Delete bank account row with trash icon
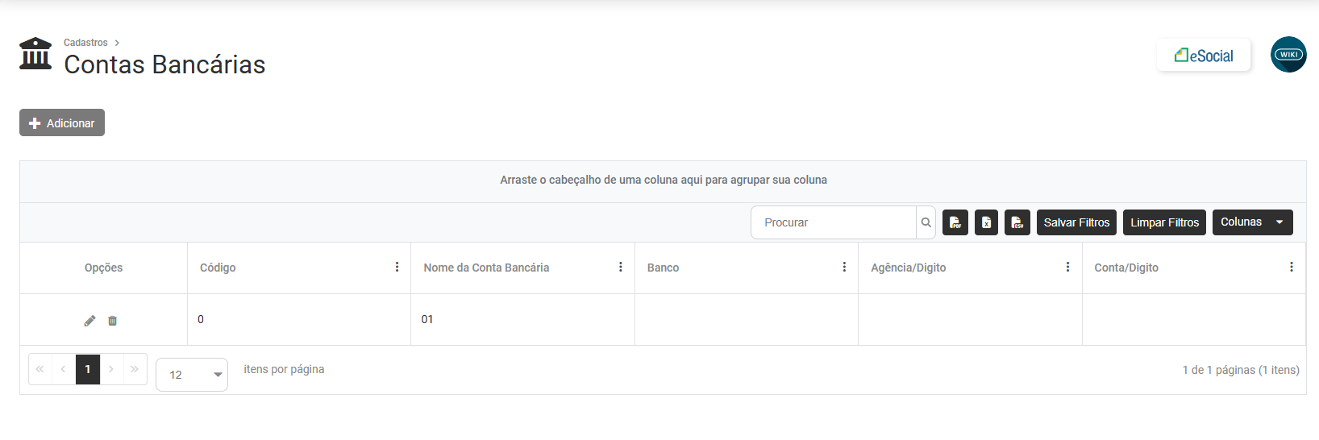Image resolution: width=1319 pixels, height=440 pixels. pyautogui.click(x=113, y=321)
